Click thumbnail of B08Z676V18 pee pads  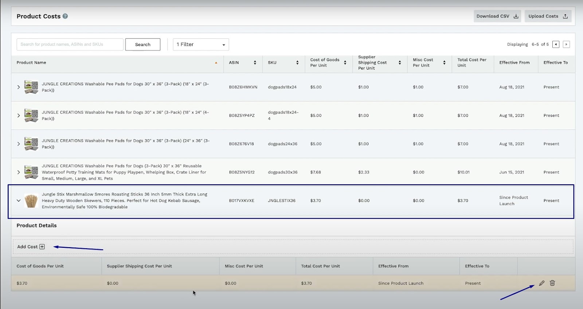(31, 144)
